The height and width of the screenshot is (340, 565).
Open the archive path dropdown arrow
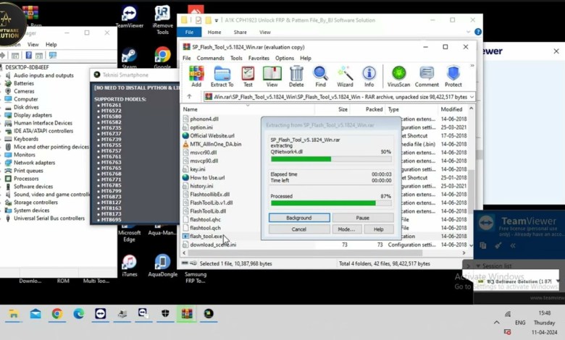click(x=471, y=96)
